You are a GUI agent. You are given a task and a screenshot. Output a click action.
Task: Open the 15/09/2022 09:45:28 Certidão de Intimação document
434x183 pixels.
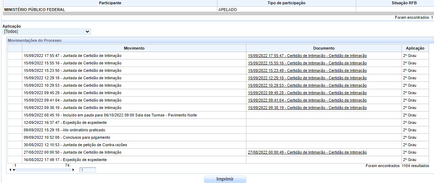[x=307, y=93]
